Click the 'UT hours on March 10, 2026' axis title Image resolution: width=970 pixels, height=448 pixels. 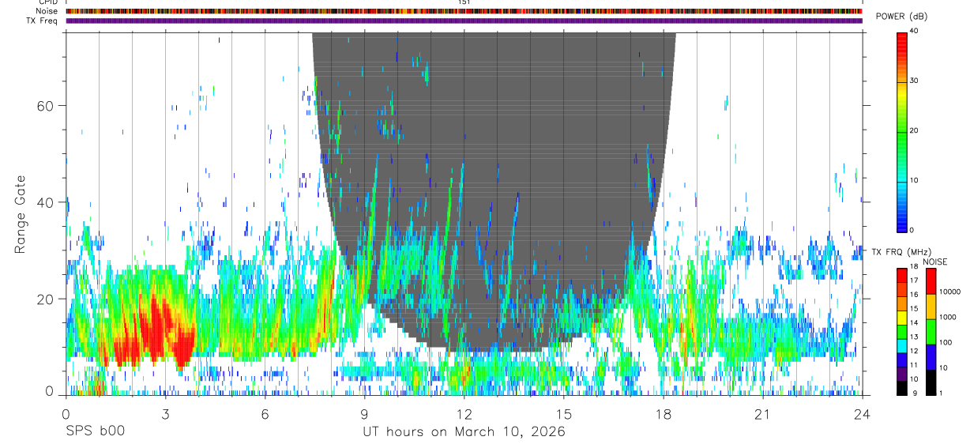(464, 432)
